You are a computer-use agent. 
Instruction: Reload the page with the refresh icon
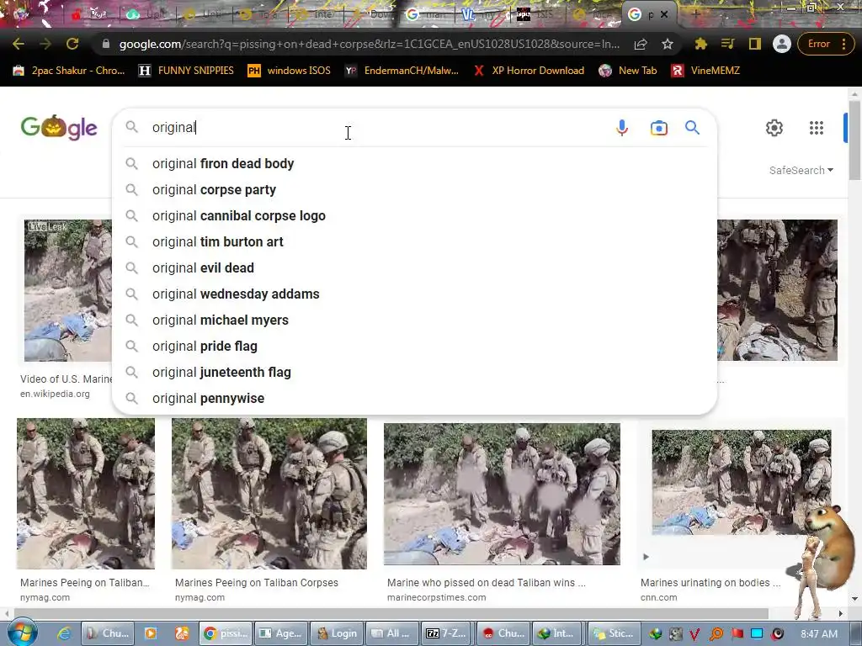click(72, 44)
